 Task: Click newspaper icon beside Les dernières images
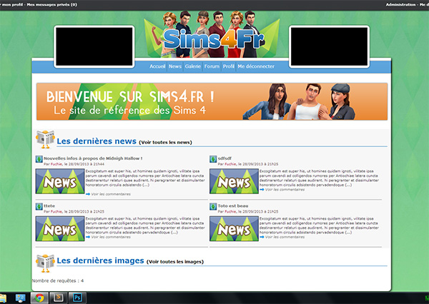click(45, 263)
